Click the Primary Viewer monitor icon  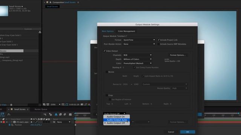coord(48,105)
